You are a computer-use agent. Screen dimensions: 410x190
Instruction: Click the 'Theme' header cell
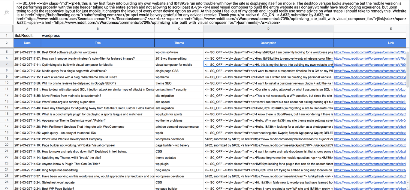pos(179,43)
